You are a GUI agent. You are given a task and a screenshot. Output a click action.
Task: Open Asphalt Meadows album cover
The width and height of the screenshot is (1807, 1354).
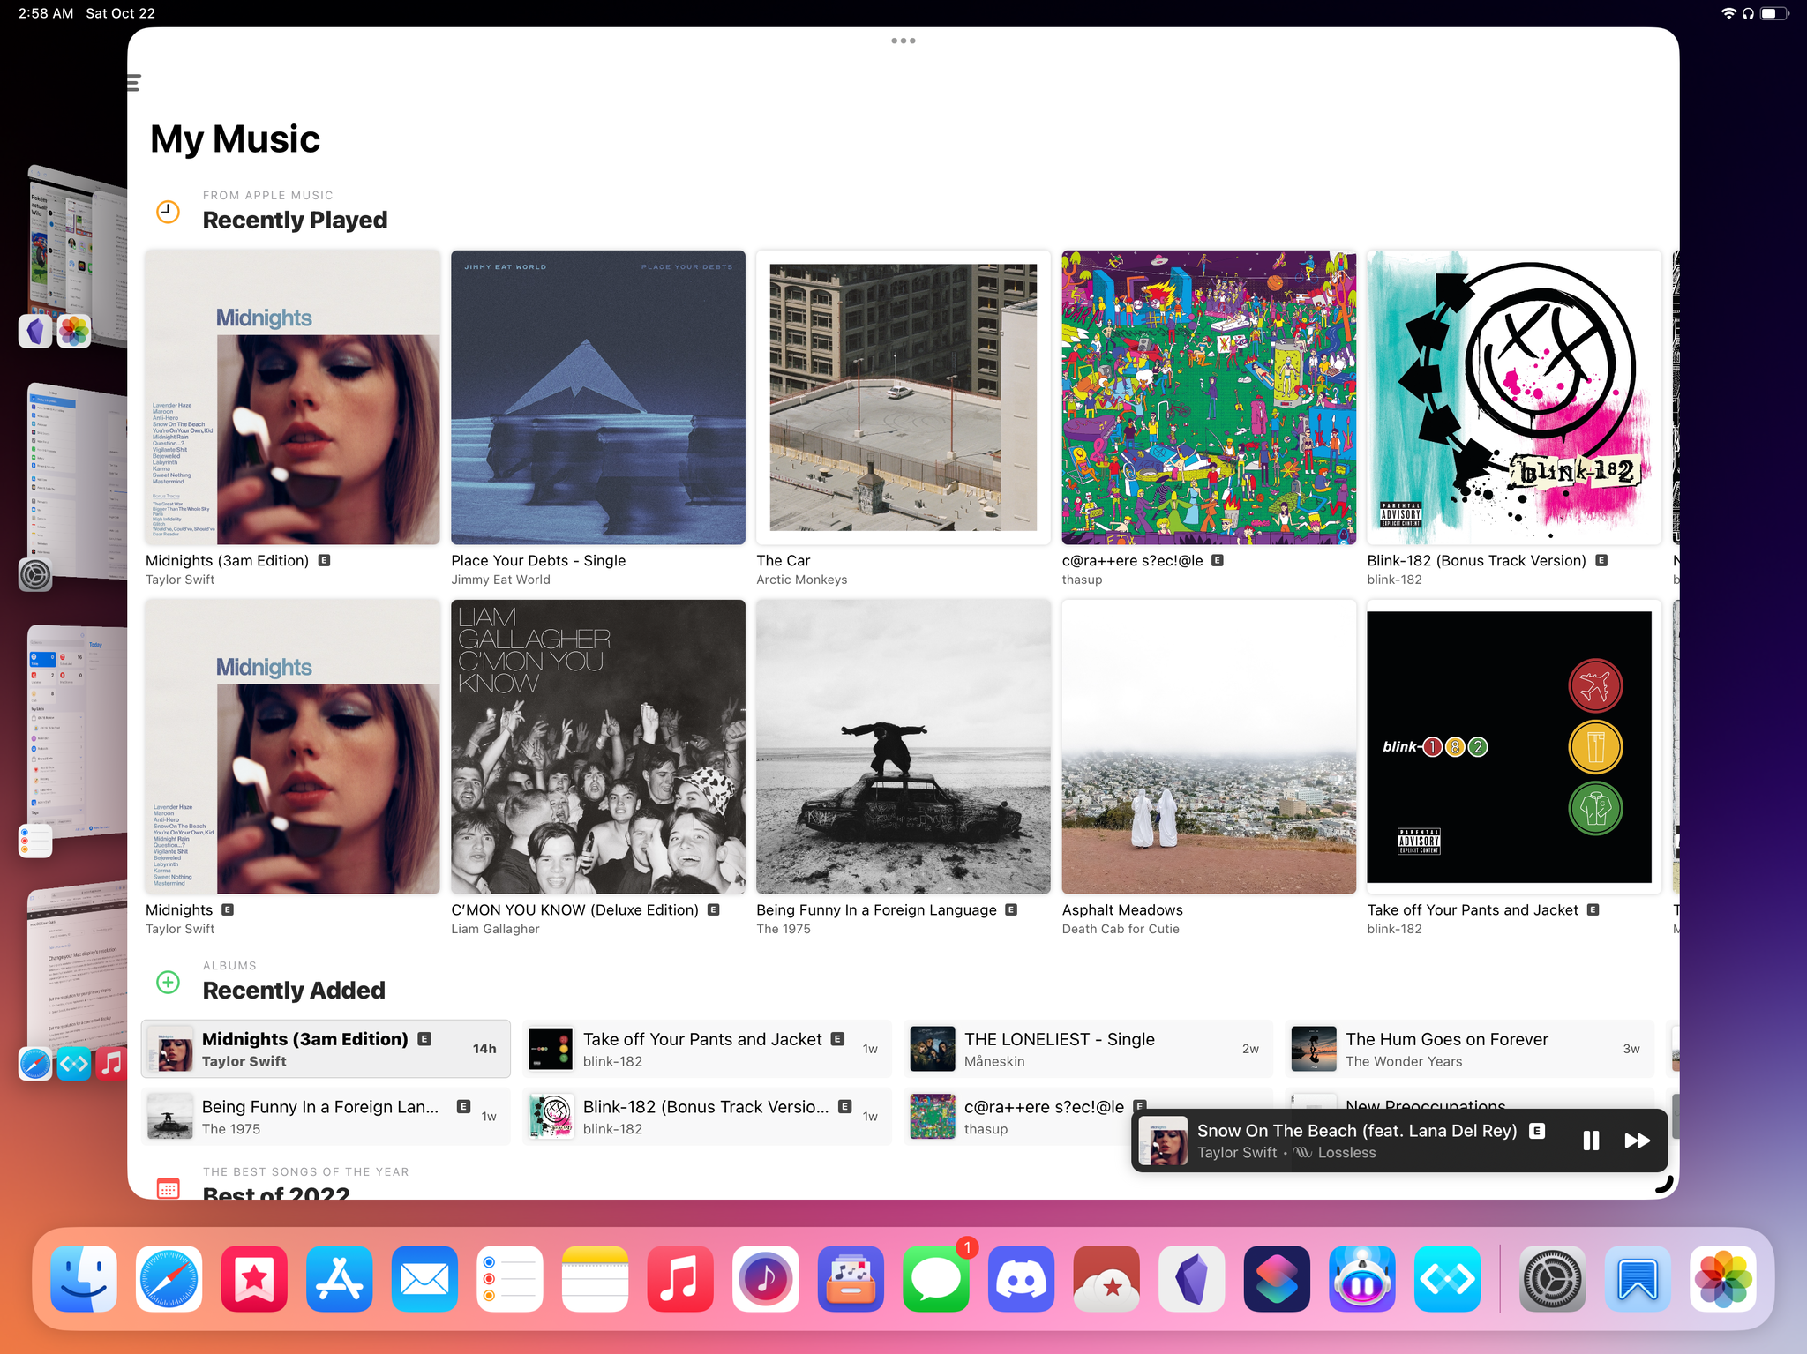[x=1209, y=746]
